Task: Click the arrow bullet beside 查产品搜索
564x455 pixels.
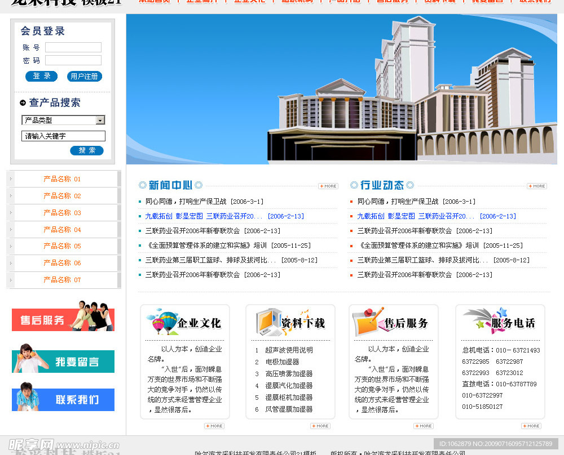Action: 23,102
